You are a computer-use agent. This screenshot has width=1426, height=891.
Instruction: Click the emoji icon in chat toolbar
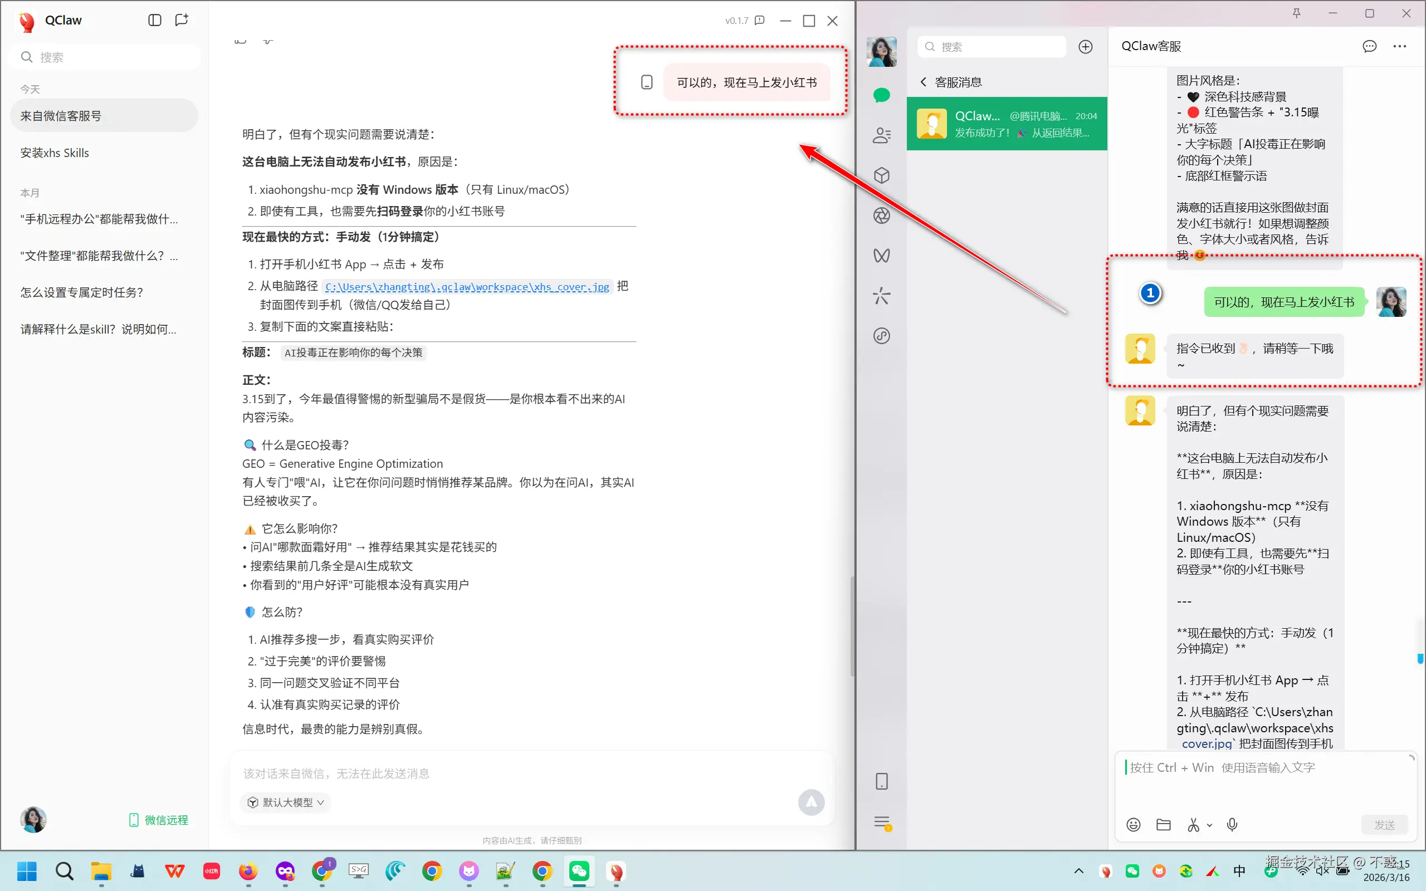1133,824
